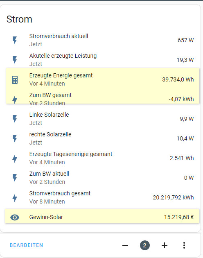The width and height of the screenshot is (203, 258).
Task: Click the flash icon next to Zum BW aktuell
Action: click(15, 178)
